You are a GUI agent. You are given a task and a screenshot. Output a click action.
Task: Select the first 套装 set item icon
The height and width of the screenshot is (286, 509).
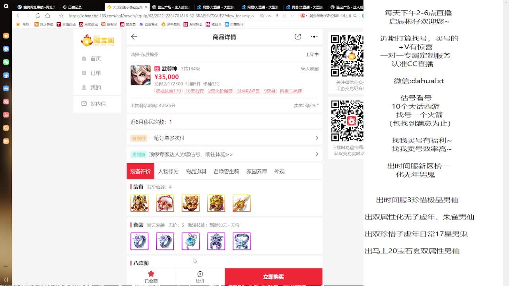coord(140,241)
